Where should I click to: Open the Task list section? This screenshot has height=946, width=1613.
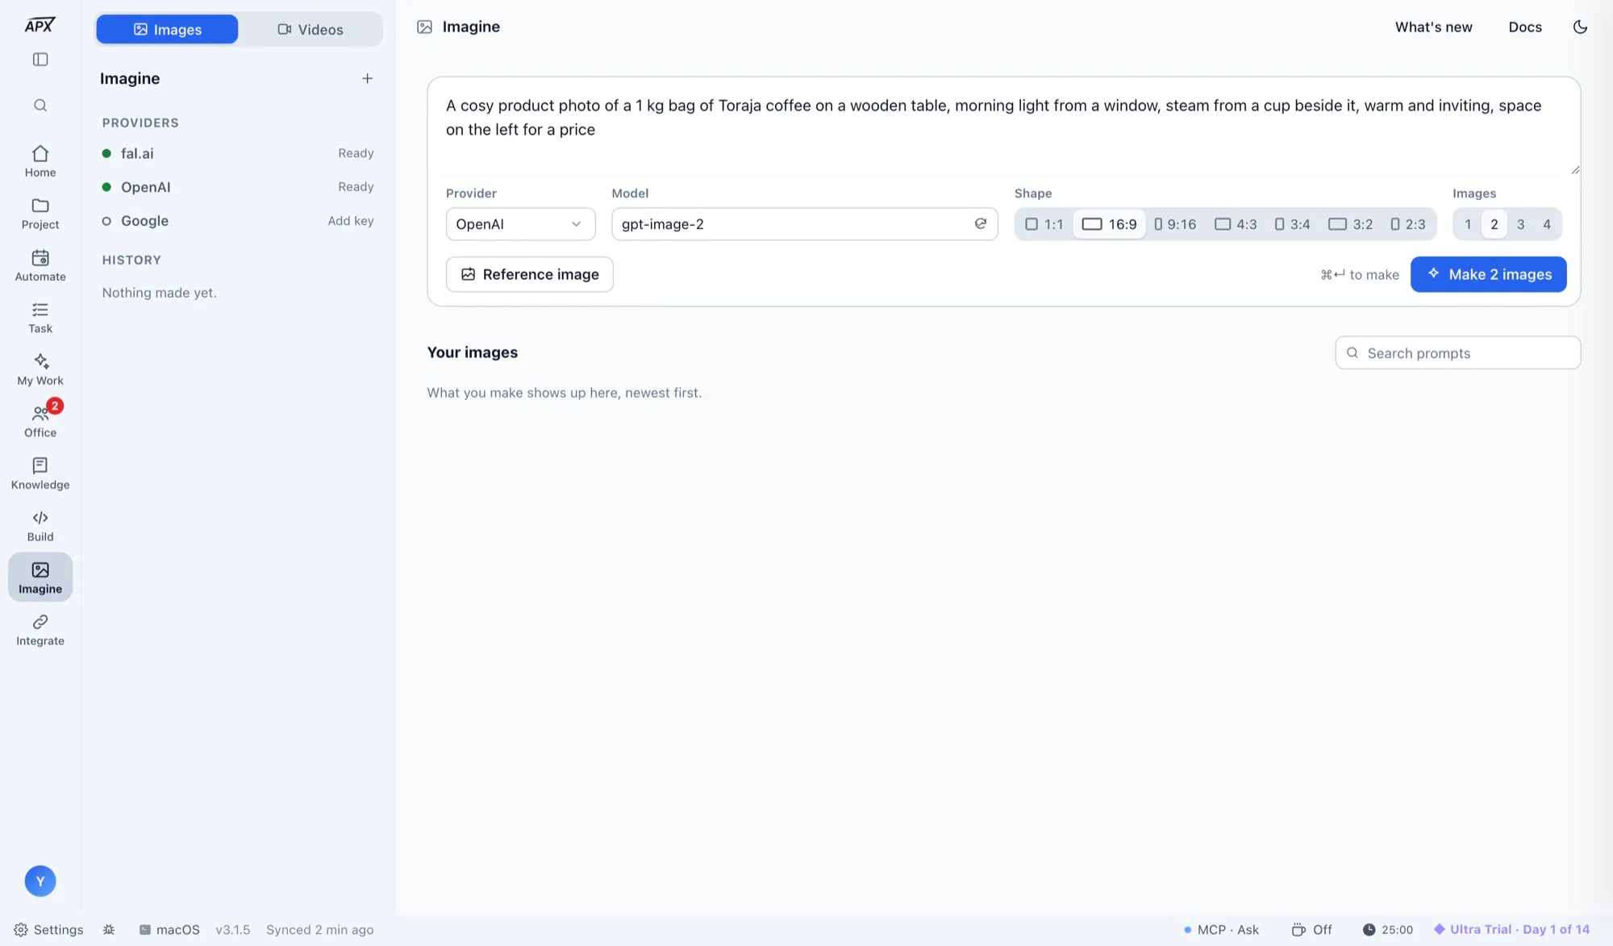(40, 318)
